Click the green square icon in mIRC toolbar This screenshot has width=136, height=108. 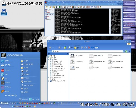pos(60,7)
